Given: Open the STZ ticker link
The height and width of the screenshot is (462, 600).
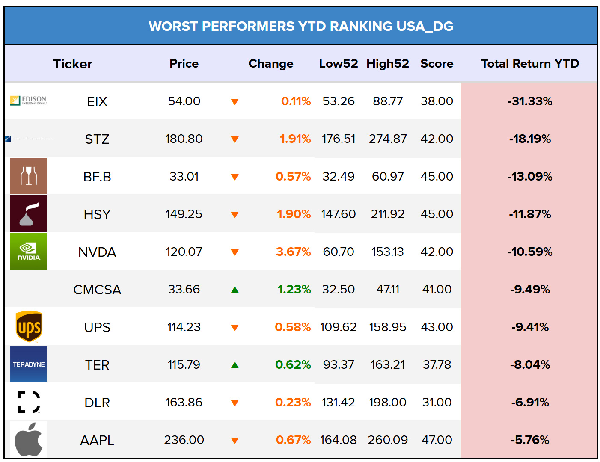Looking at the screenshot, I should coord(97,139).
